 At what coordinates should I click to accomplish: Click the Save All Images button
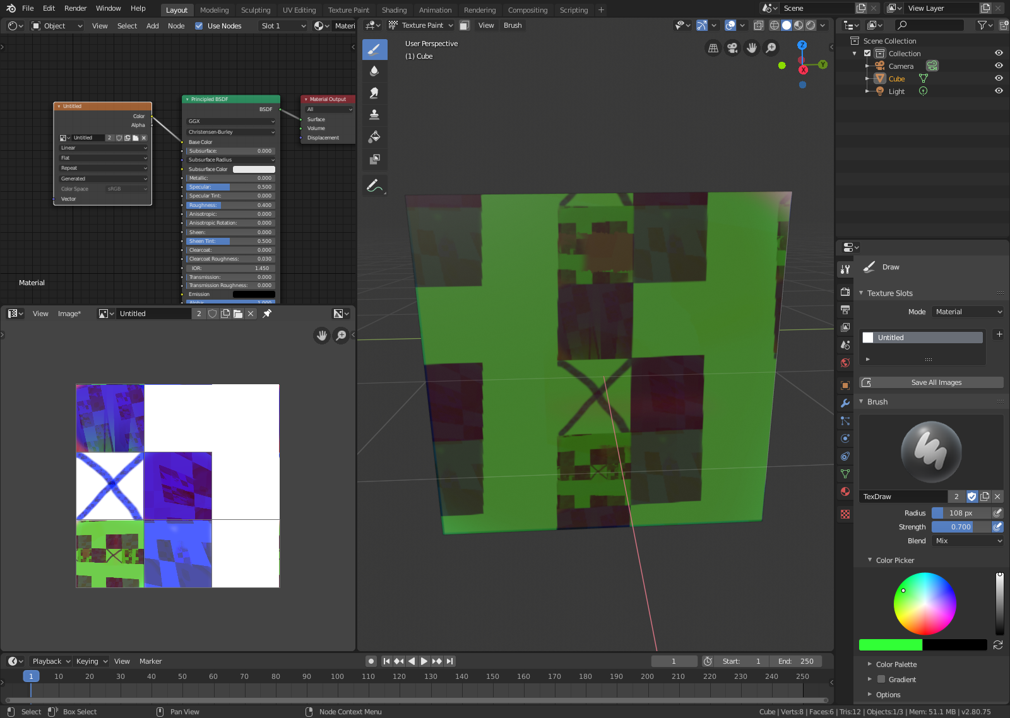coord(931,382)
